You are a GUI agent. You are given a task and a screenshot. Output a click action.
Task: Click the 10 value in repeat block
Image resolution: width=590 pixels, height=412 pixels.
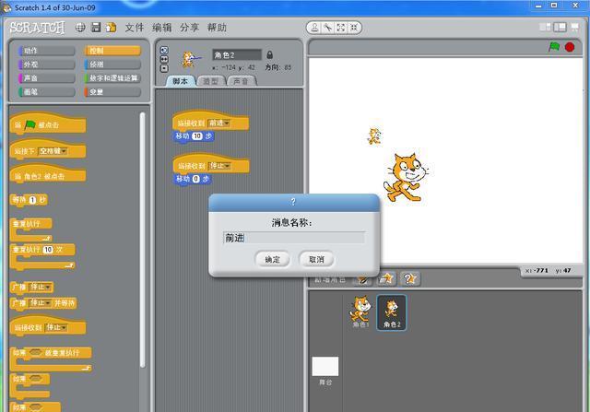pos(48,250)
